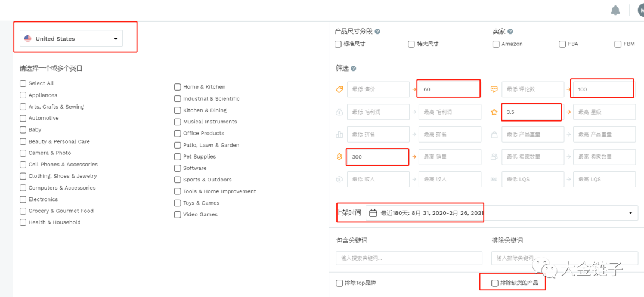Click the seller count people icon
The image size is (644, 297).
click(494, 157)
